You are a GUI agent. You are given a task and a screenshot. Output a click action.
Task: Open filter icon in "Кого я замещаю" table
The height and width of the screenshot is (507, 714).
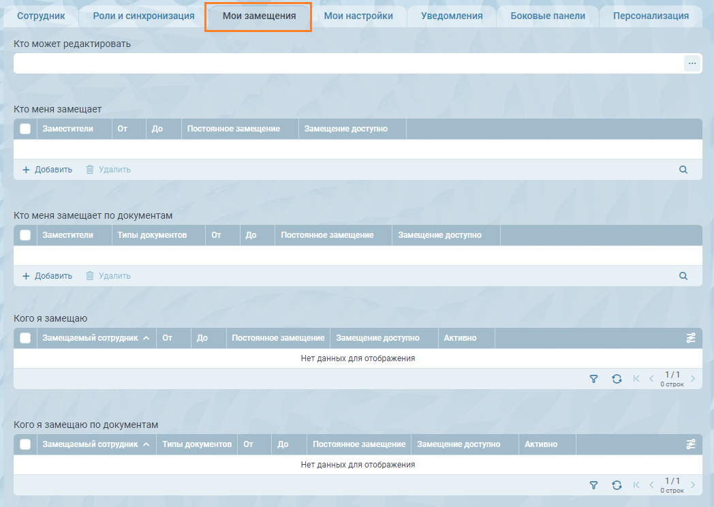(593, 379)
